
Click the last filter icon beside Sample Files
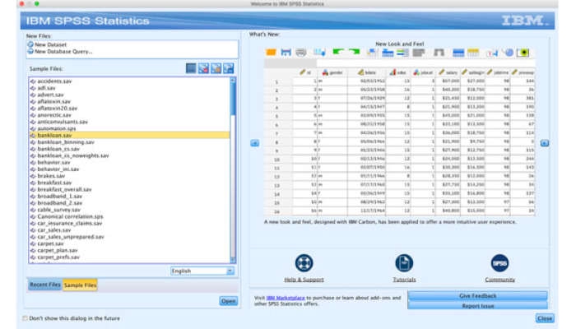pos(229,68)
